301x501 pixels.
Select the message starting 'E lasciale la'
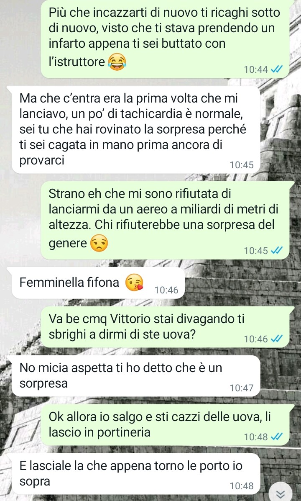pyautogui.click(x=136, y=474)
